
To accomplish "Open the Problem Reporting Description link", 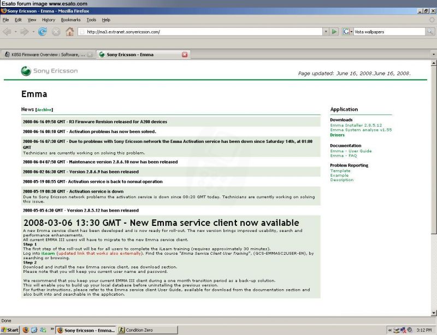I will point(342,180).
